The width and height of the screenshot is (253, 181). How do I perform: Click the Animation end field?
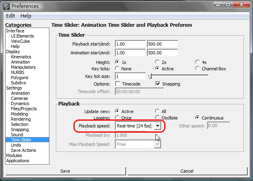[x=163, y=53]
